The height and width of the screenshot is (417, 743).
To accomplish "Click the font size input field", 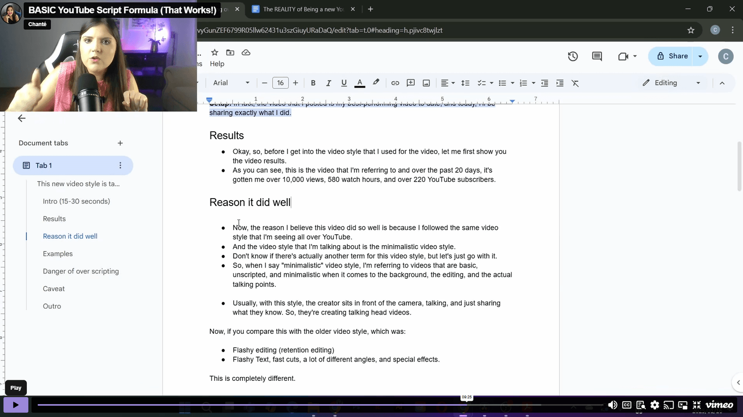I will 280,83.
